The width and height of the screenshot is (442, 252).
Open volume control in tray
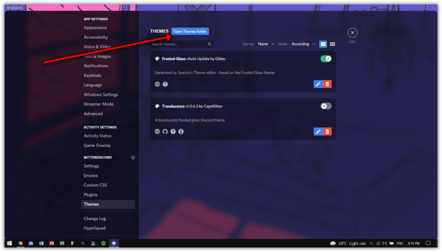[385, 243]
